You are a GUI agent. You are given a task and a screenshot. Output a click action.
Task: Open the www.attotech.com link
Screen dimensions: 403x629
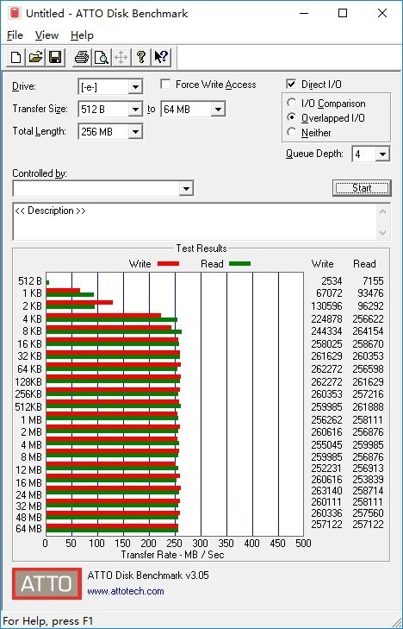coord(126,591)
